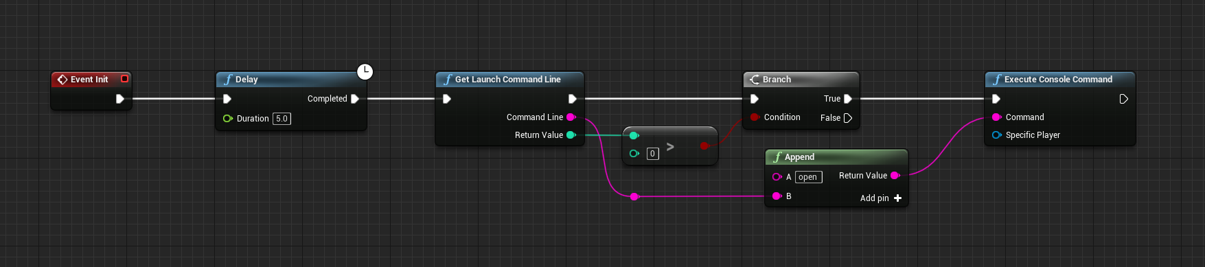1205x267 pixels.
Task: Click the Append A string input pin
Action: [777, 177]
